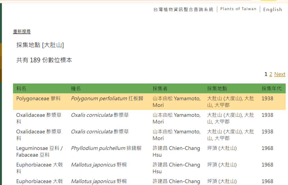The image size is (288, 185).
Task: Click the 科名 column header
Action: [21, 89]
